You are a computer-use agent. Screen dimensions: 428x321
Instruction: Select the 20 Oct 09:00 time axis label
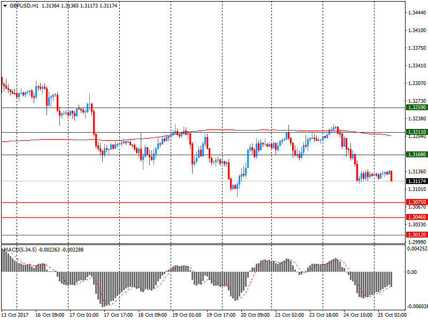[x=255, y=315]
